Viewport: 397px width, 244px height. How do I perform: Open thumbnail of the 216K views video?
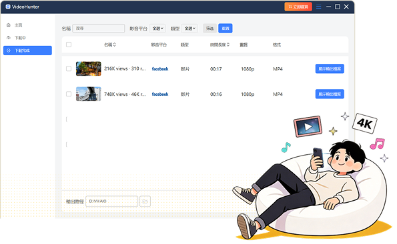[88, 68]
